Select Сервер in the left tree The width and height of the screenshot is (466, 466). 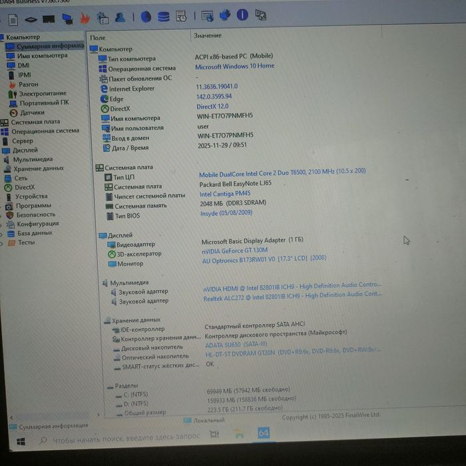point(22,140)
